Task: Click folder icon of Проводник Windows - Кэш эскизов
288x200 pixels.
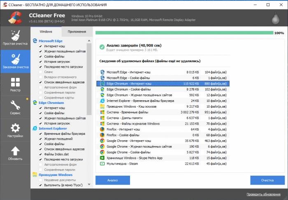Action: [102, 106]
